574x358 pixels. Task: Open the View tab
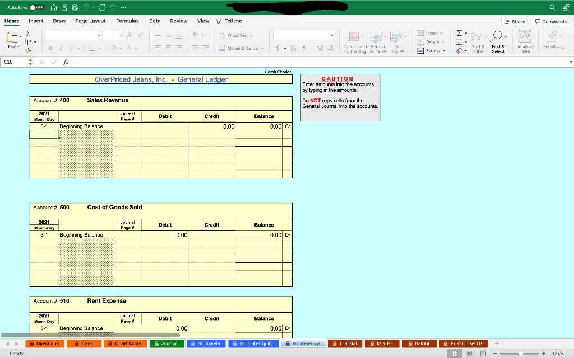coord(203,21)
